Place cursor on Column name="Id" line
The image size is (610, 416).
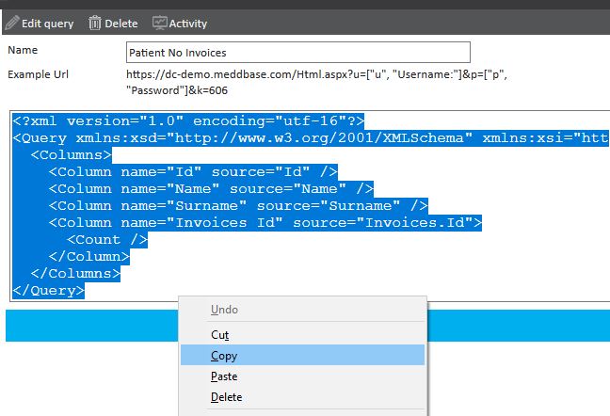click(193, 172)
